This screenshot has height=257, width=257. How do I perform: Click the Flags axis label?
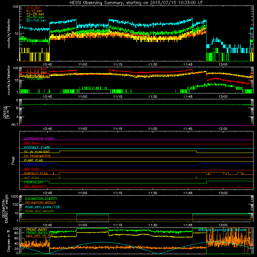click(x=13, y=160)
